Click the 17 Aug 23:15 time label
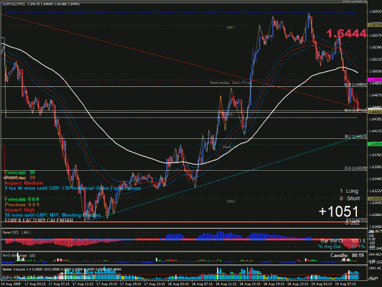The image size is (382, 287). click(x=154, y=284)
